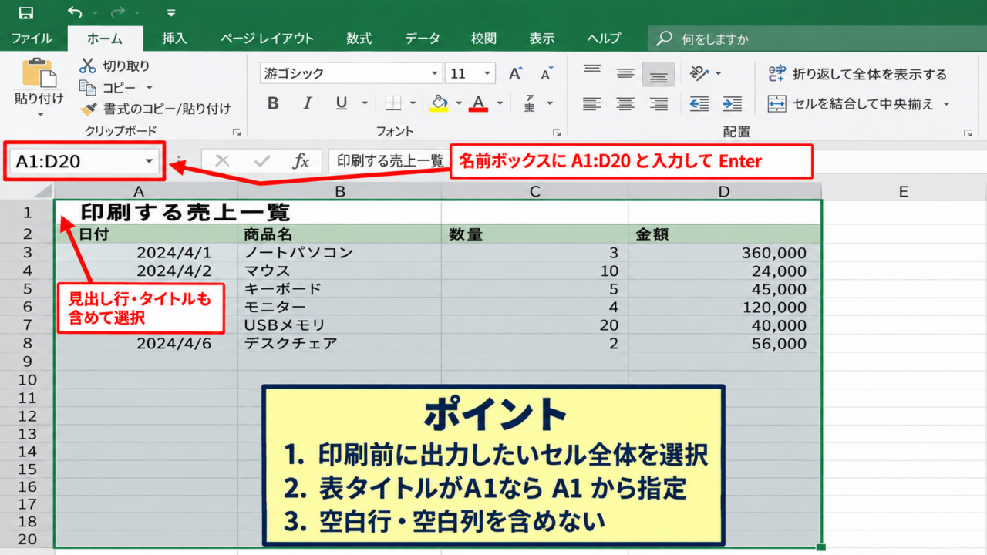Viewport: 987px width, 555px height.
Task: Toggle center horizontal alignment
Action: tap(625, 103)
